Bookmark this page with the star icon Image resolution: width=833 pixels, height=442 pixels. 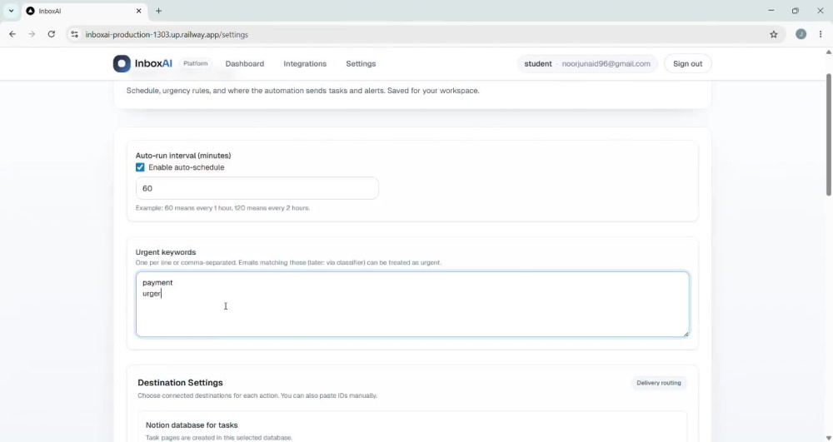tap(774, 34)
